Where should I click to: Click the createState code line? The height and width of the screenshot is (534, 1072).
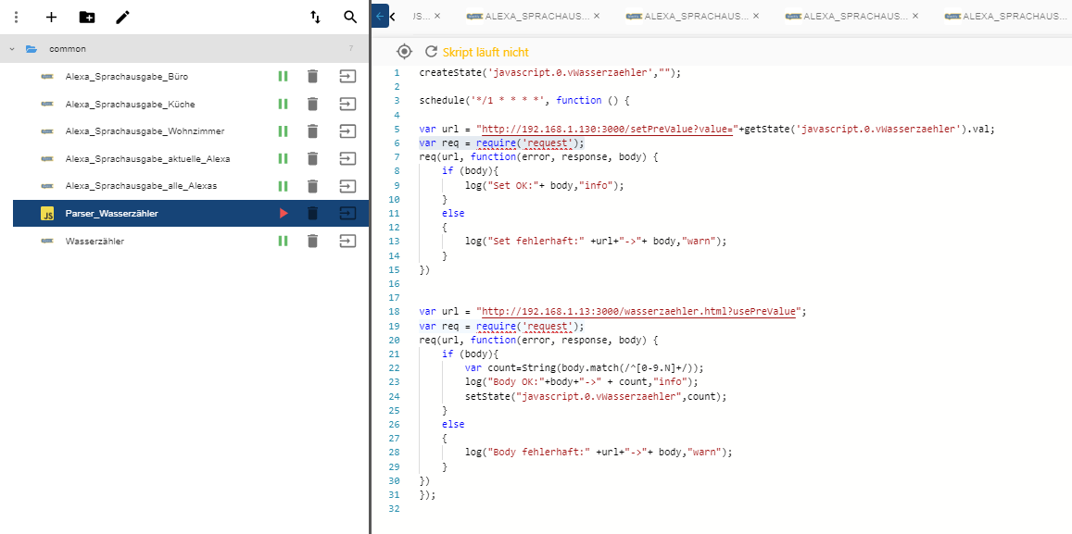tap(549, 72)
